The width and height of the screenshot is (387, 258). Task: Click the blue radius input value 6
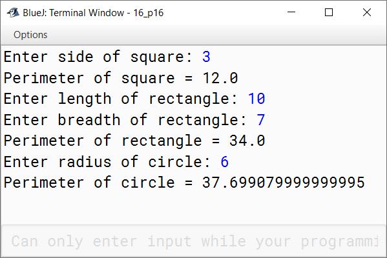coord(225,162)
